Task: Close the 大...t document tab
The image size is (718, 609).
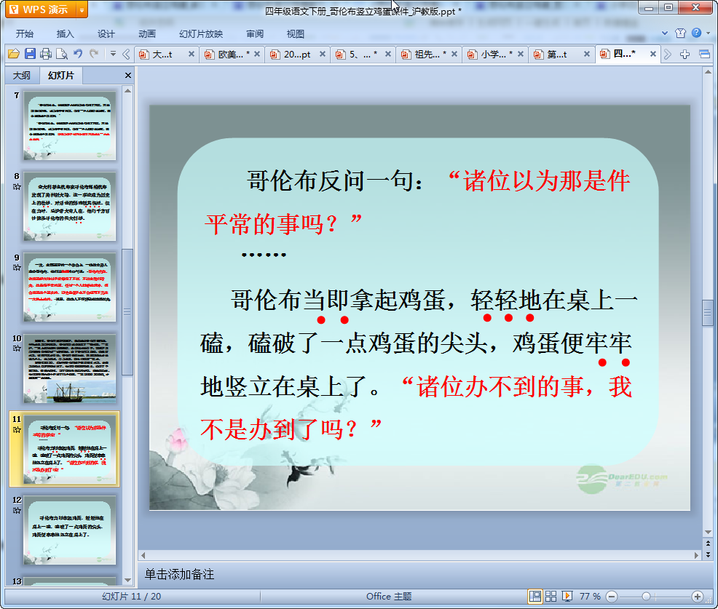Action: pos(192,54)
